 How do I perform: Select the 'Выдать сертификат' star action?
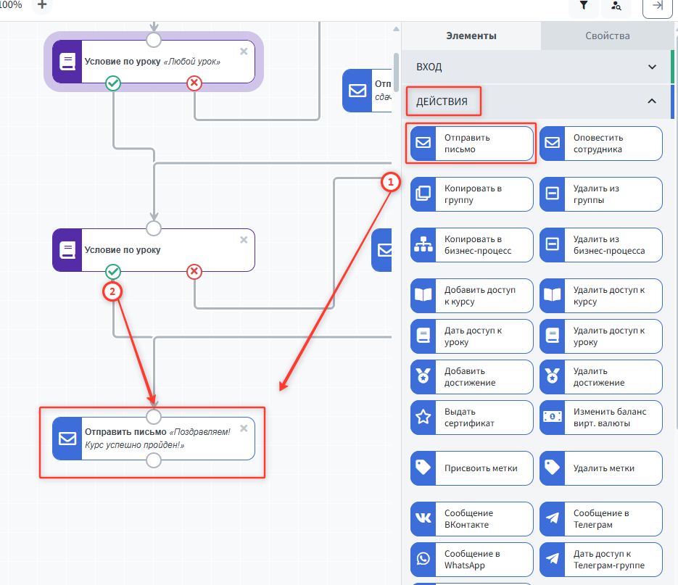click(x=471, y=418)
